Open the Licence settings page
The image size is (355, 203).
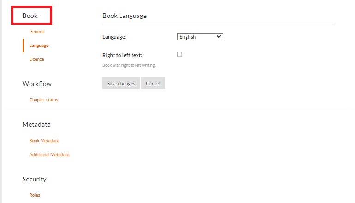click(x=36, y=59)
